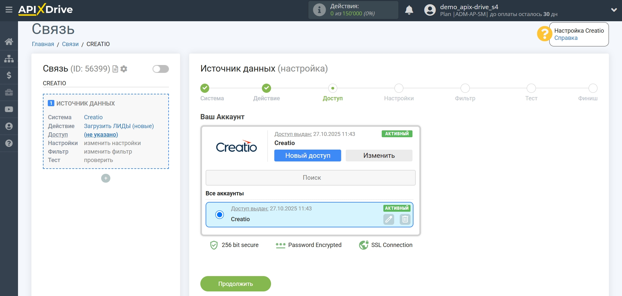Go to Связи via breadcrumb

(x=70, y=44)
